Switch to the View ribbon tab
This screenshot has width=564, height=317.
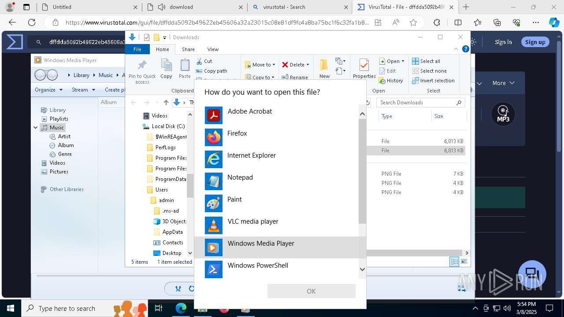click(213, 49)
